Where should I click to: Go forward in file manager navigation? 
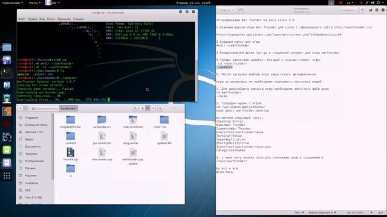pyautogui.click(x=25, y=108)
